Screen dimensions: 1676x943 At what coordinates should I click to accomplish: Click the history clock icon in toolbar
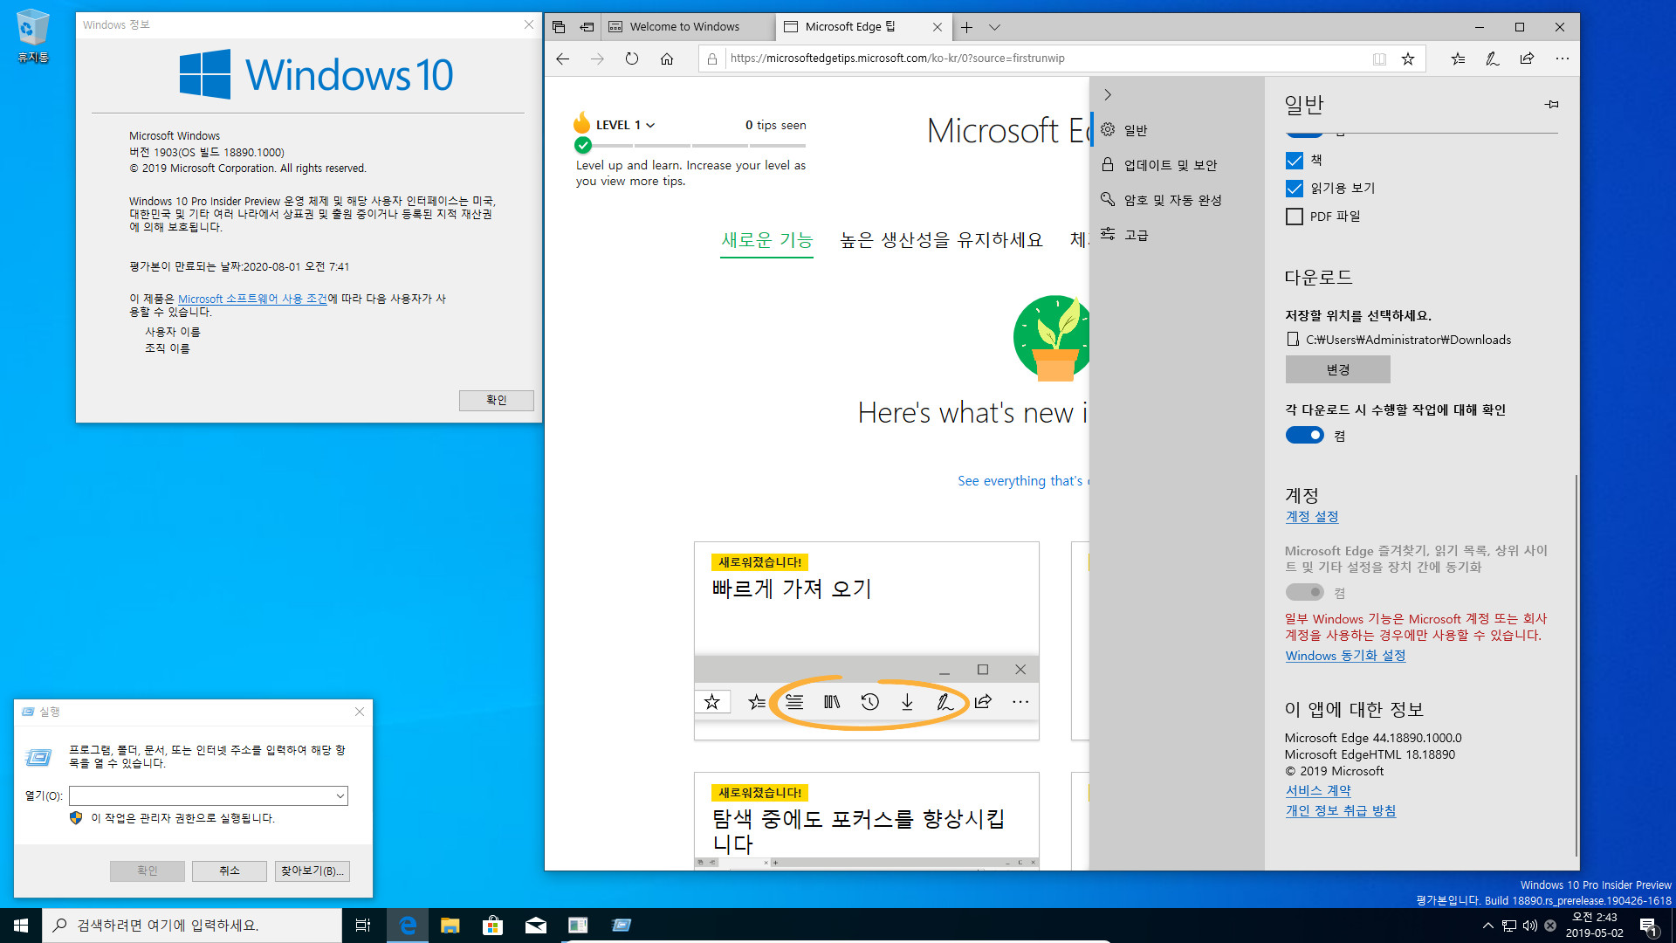(x=869, y=701)
